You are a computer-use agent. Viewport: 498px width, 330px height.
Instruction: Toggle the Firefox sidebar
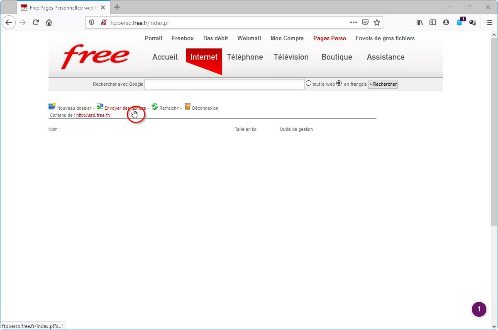[433, 23]
